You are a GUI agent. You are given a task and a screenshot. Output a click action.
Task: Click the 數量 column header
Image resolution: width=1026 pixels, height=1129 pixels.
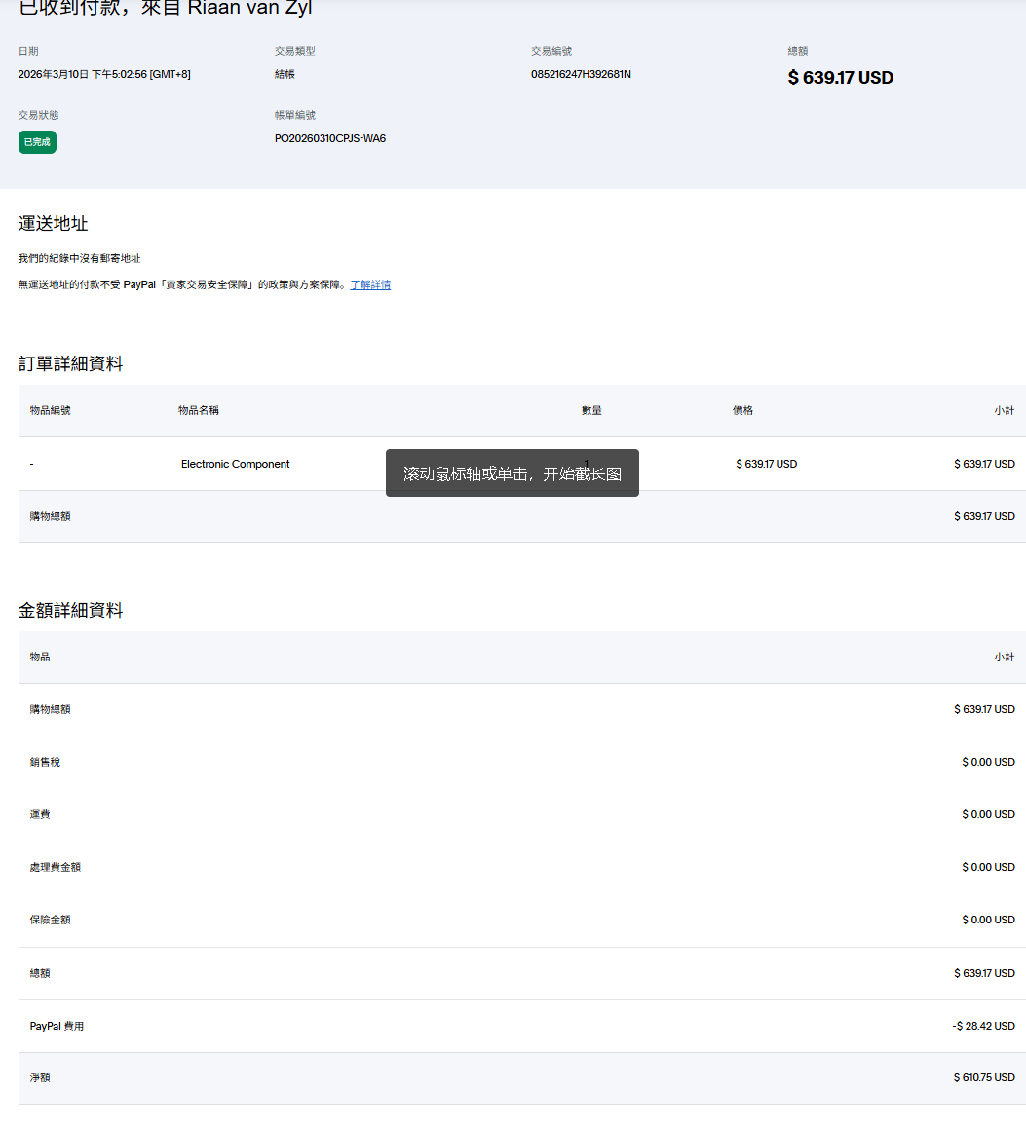pos(591,410)
